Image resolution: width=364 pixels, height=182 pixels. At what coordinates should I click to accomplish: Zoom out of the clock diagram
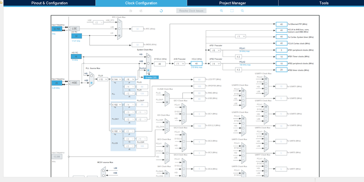click(x=242, y=11)
